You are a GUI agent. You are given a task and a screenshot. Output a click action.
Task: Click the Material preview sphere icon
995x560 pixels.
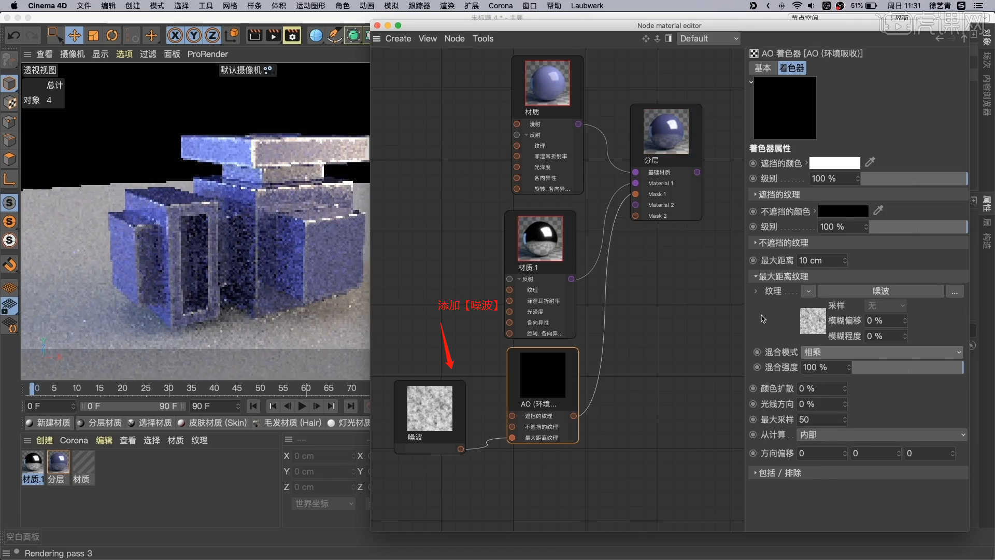pos(547,83)
